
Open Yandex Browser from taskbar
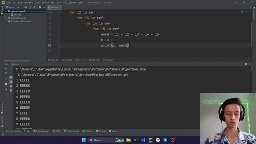[x=158, y=140]
